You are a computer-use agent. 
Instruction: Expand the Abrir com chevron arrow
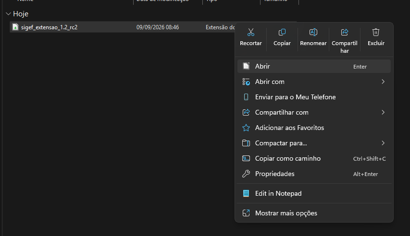(x=383, y=82)
